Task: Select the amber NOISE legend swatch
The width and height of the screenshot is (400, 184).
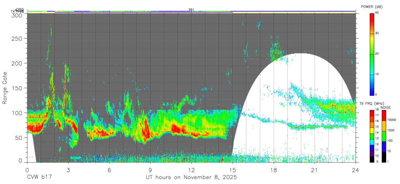Action: [383, 126]
